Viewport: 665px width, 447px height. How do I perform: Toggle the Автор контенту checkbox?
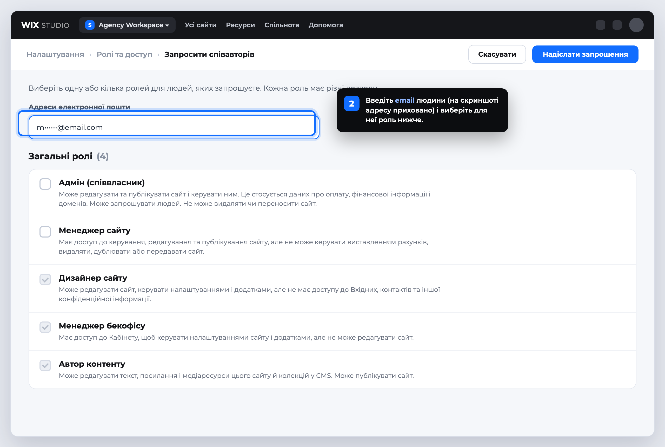pos(45,365)
